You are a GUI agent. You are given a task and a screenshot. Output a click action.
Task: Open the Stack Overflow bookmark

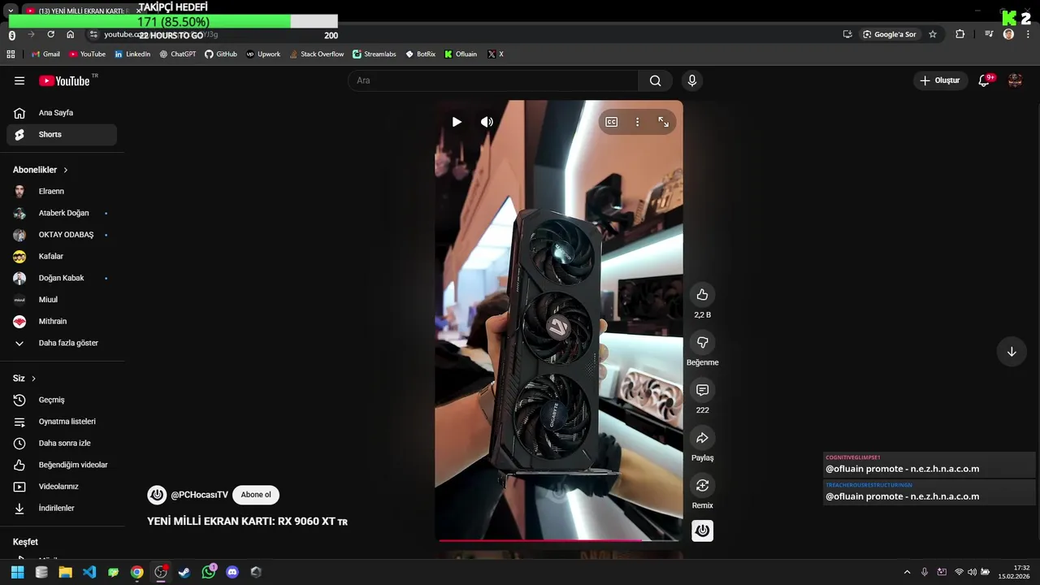pyautogui.click(x=317, y=54)
